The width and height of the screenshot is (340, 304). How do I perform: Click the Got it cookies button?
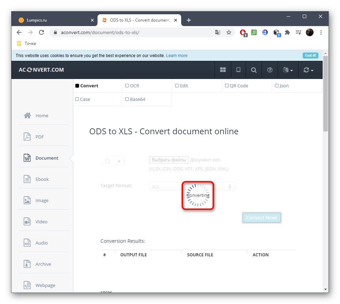[x=310, y=55]
